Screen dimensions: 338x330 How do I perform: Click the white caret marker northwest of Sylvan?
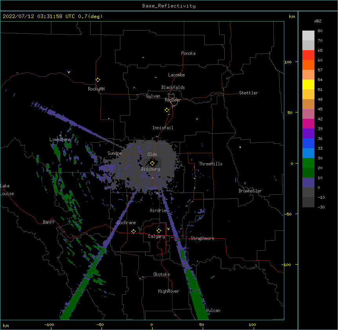pos(134,88)
